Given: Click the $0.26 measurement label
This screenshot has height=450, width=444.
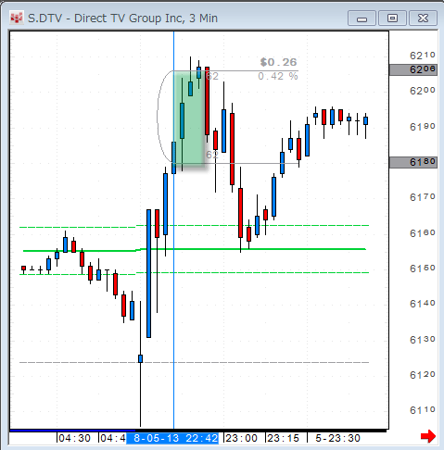Looking at the screenshot, I should pyautogui.click(x=278, y=62).
